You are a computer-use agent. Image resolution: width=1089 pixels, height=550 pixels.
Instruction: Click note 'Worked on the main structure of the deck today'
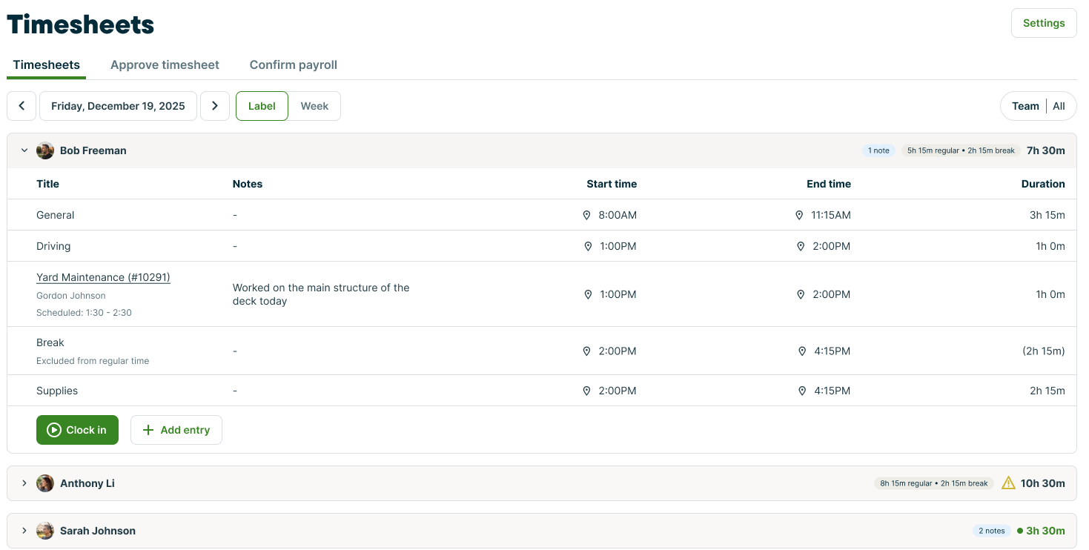point(321,295)
